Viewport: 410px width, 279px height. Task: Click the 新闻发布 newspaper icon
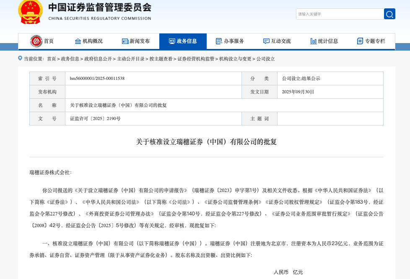[125, 41]
